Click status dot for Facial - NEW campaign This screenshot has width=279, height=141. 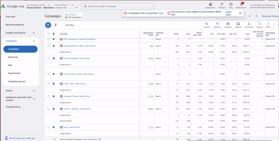click(x=54, y=84)
